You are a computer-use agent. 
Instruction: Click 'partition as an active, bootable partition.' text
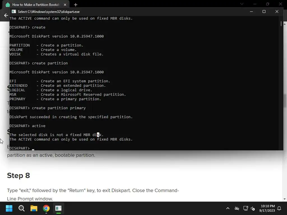pyautogui.click(x=51, y=155)
